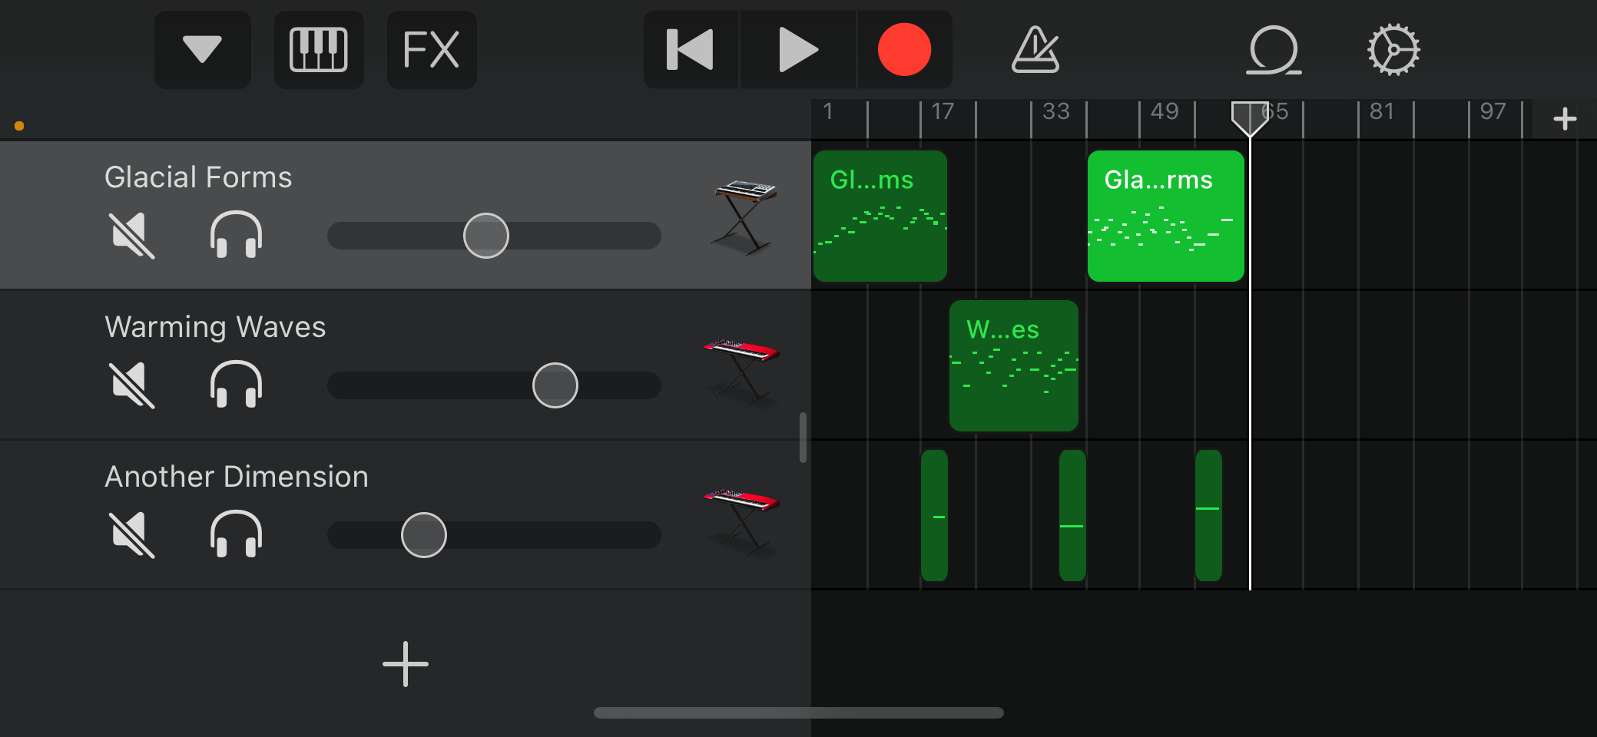Start recording with the red record button

[905, 50]
